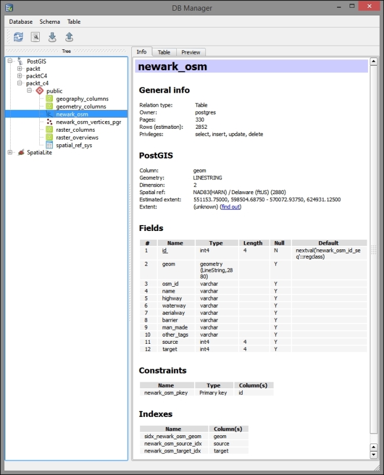Viewport: 384px width, 475px height.
Task: Click the info panel vertical scrollbar track
Action: click(x=374, y=249)
